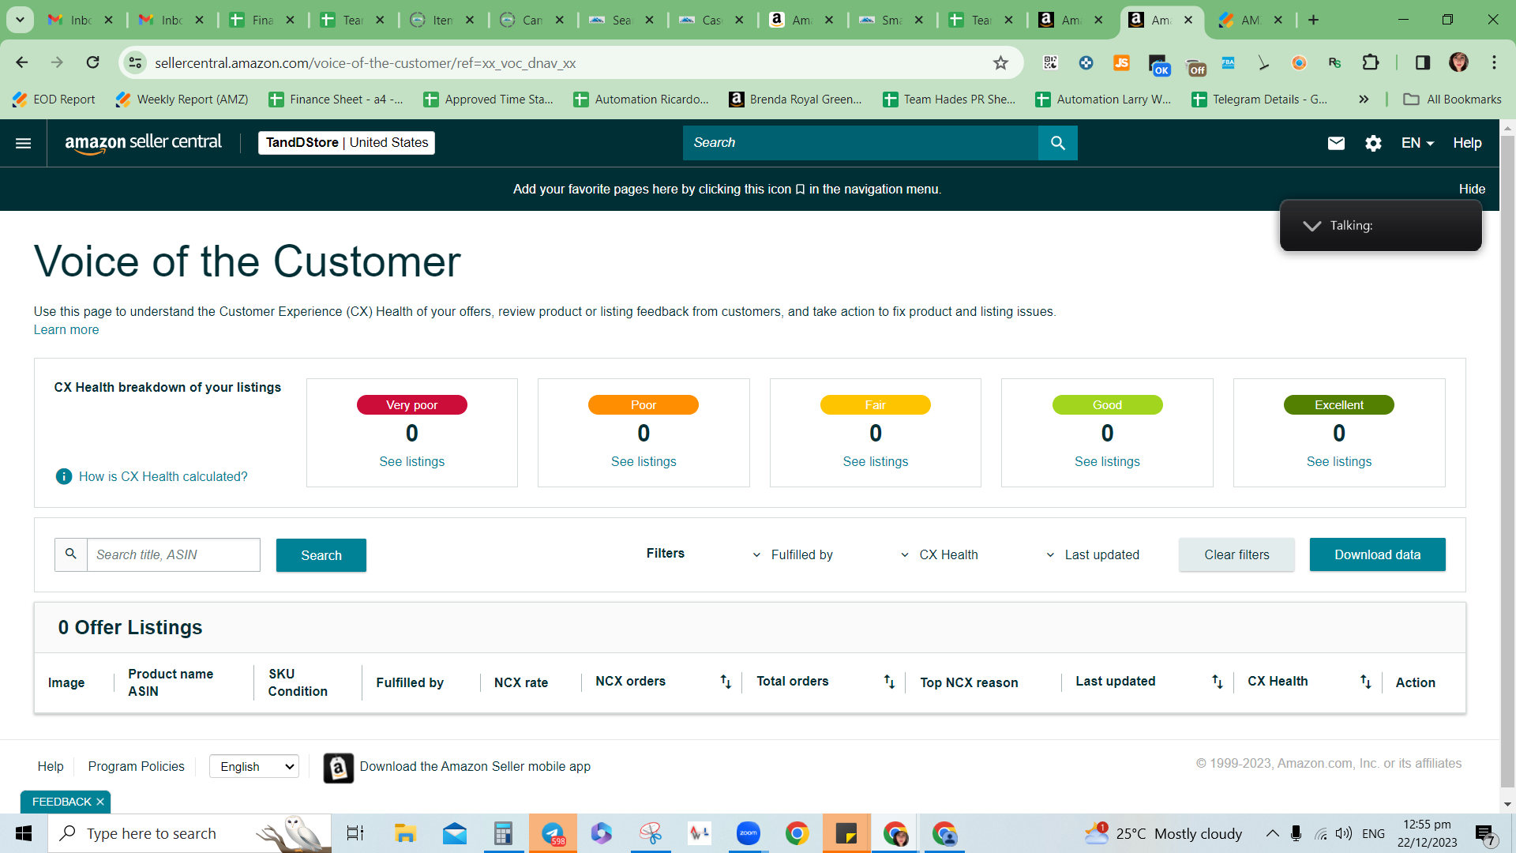Image resolution: width=1516 pixels, height=853 pixels.
Task: Sort by Total orders arrows
Action: coord(889,682)
